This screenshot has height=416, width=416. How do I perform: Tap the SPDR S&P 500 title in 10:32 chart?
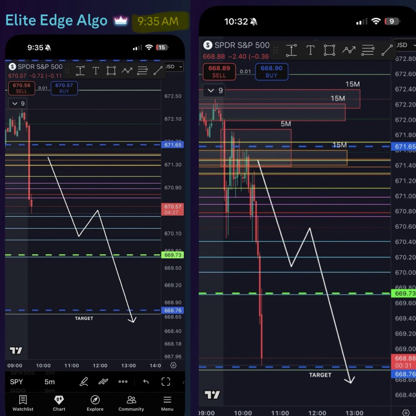[242, 45]
